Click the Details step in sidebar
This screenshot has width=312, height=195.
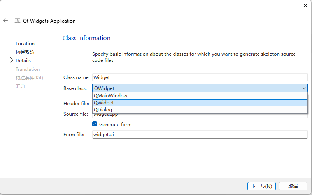[23, 61]
